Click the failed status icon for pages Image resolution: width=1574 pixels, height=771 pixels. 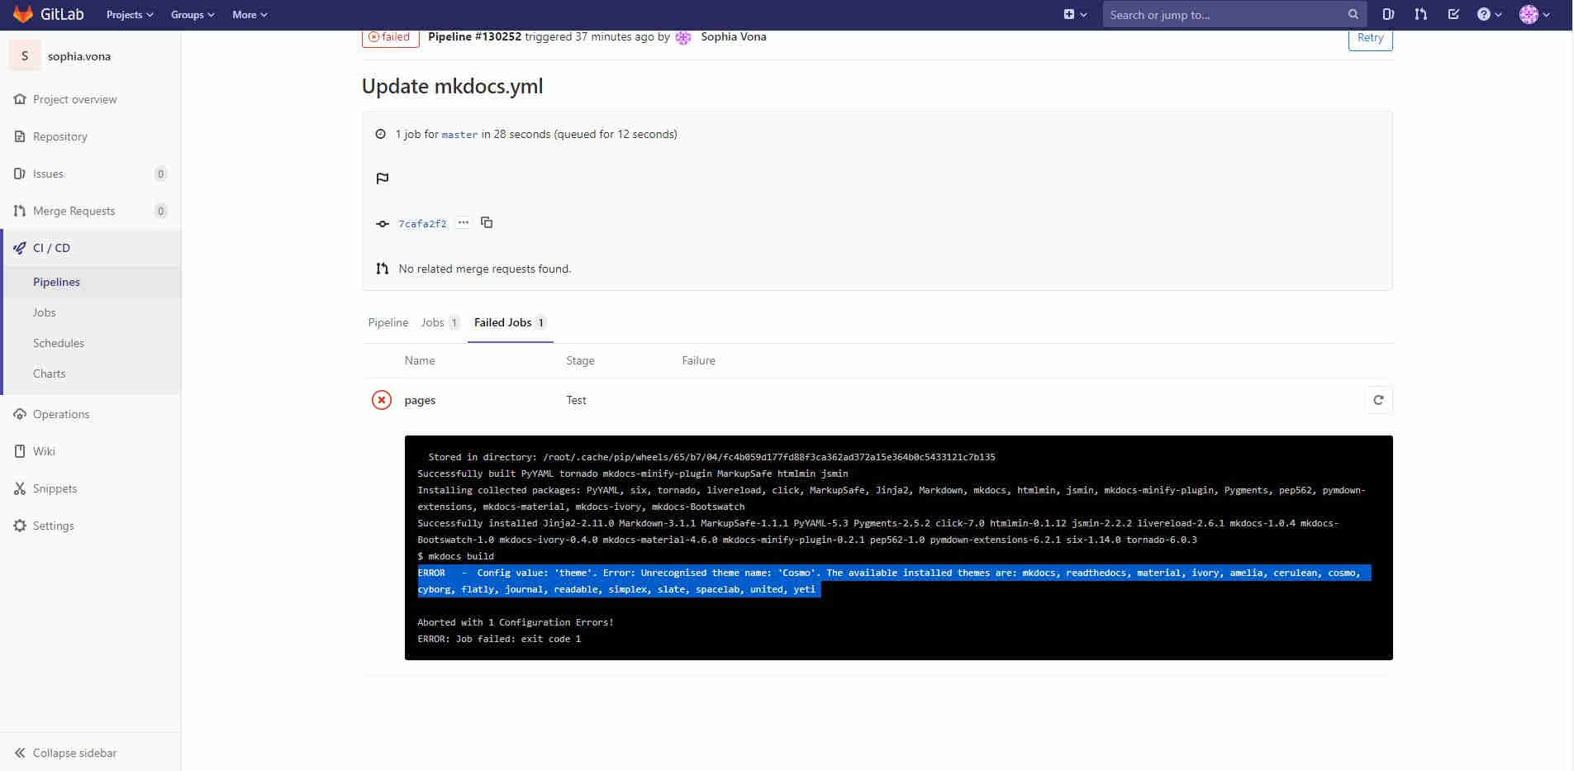point(382,400)
